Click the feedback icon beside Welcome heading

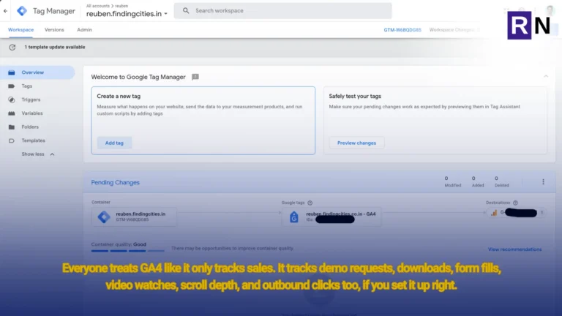(195, 77)
